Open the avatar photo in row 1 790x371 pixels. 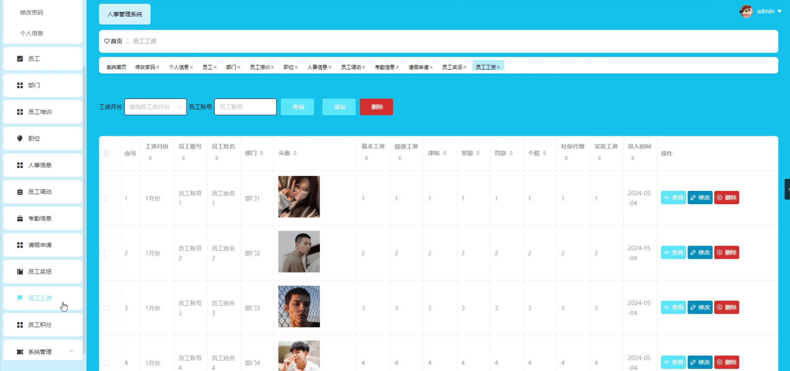299,197
